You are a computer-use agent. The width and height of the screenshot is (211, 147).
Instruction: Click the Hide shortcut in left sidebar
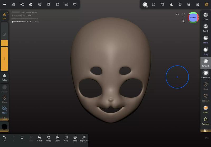pyautogui.click(x=4, y=110)
